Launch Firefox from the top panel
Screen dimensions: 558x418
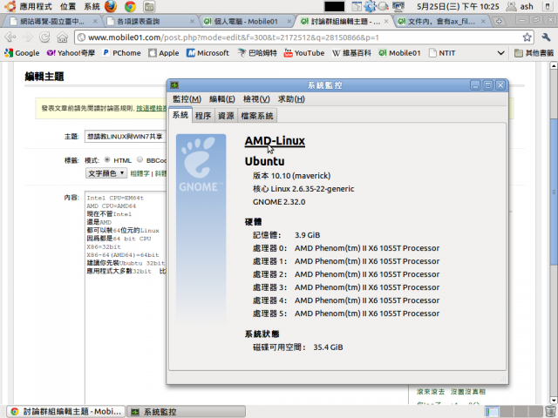(111, 6)
